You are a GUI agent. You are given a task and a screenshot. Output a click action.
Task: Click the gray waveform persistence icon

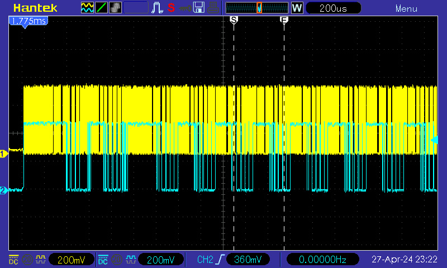pos(115,8)
